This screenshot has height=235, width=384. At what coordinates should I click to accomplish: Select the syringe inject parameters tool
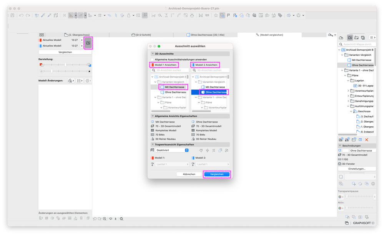50,15
